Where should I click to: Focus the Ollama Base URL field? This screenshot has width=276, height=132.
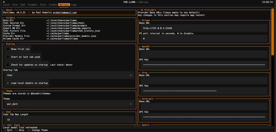204,28
